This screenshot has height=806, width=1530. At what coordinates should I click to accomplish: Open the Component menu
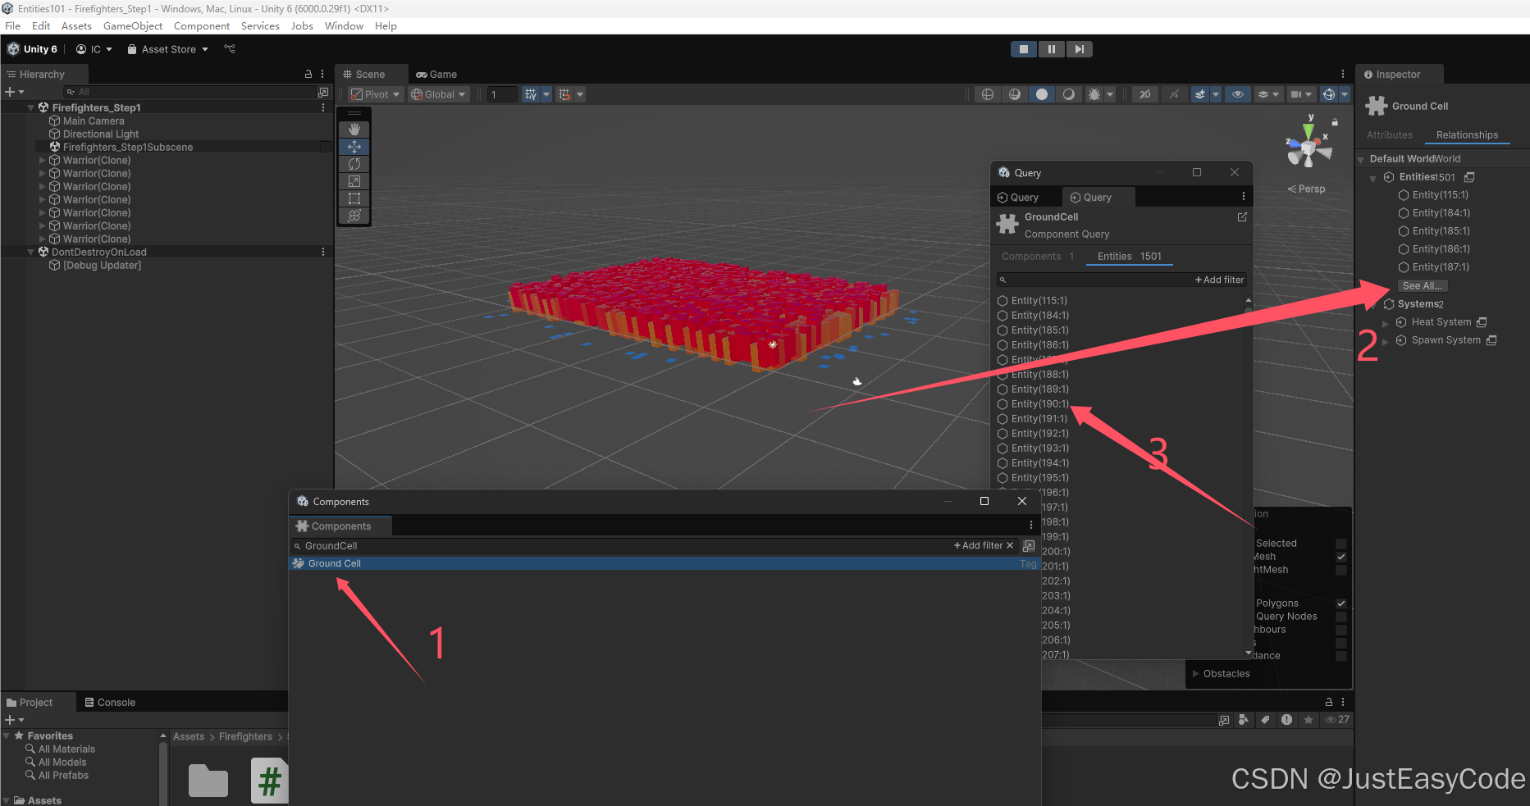202,26
